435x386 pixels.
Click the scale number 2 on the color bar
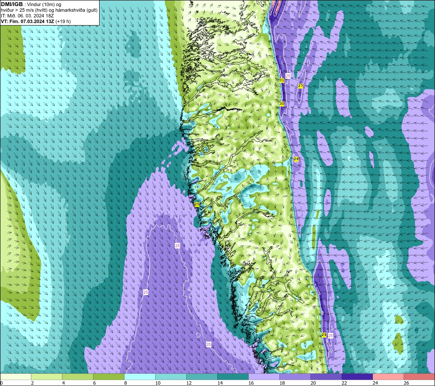click(x=33, y=383)
